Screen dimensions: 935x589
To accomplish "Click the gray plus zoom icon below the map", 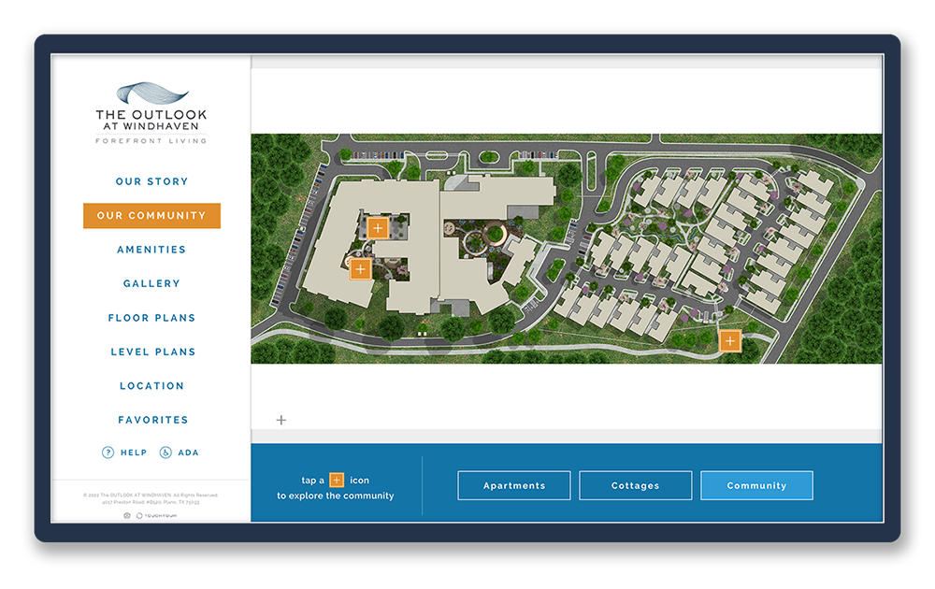I will click(281, 421).
